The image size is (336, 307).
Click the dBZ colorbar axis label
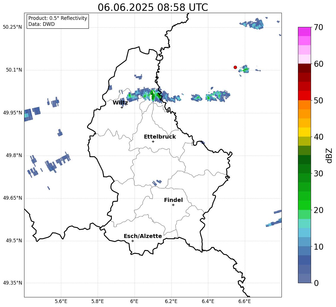(x=329, y=155)
